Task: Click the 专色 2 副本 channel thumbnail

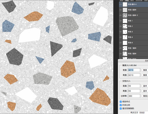Action: 125,54
